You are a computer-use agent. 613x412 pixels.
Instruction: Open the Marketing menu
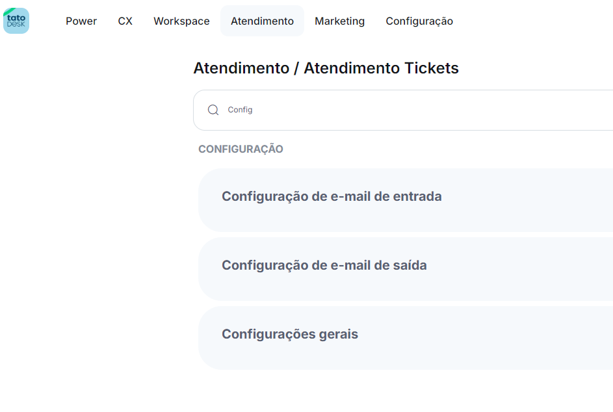coord(339,21)
